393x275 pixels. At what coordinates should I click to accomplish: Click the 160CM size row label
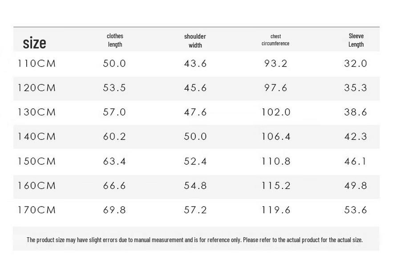pyautogui.click(x=36, y=186)
